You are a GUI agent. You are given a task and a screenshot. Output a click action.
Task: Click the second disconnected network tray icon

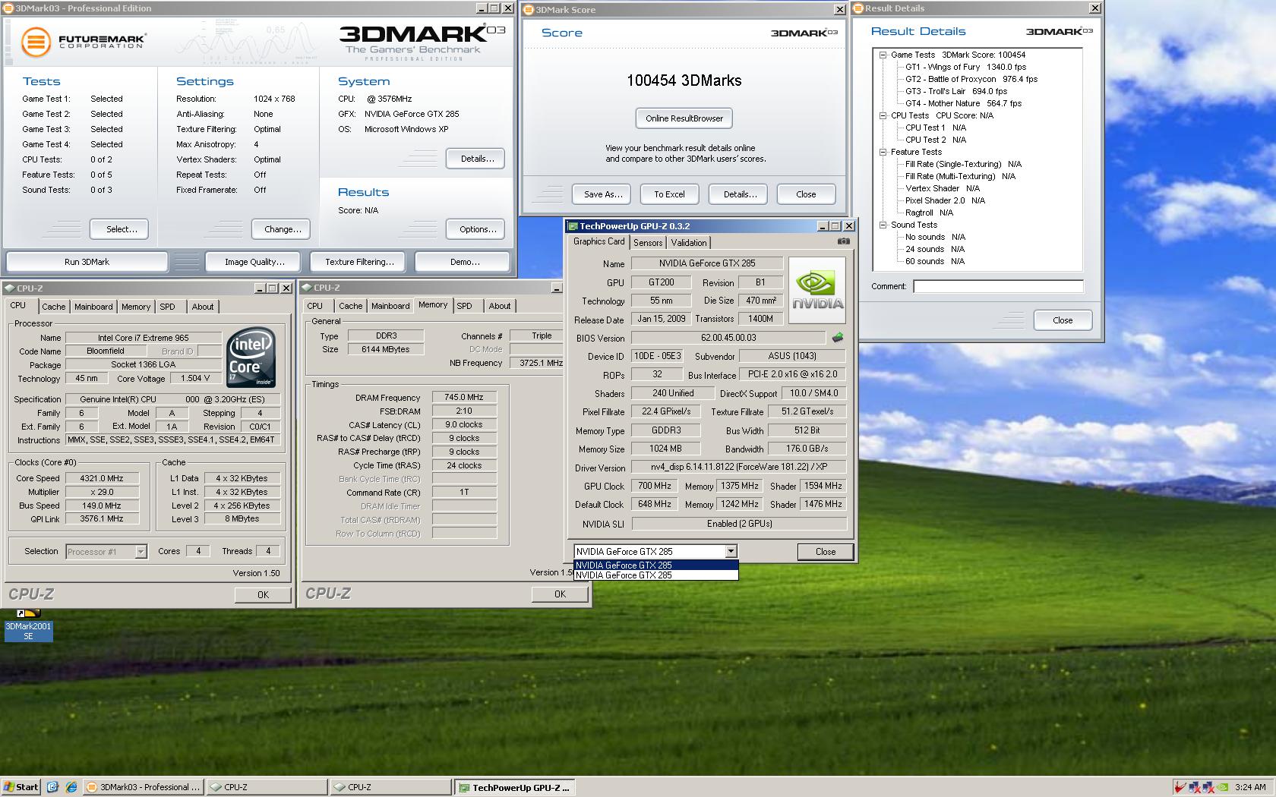(x=1209, y=787)
